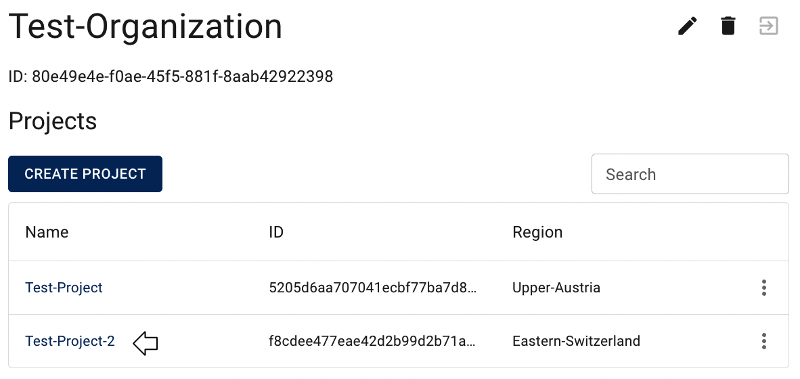Click the Region column header
The width and height of the screenshot is (800, 379).
537,232
